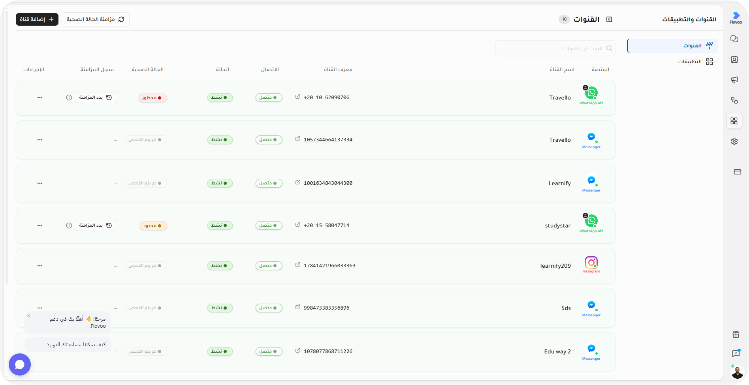Open the settings gear in sidebar
This screenshot has height=385, width=749.
(734, 141)
